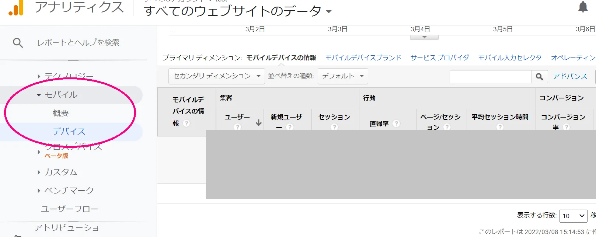Sort by ユーザー column header
This screenshot has width=596, height=237.
(237, 117)
